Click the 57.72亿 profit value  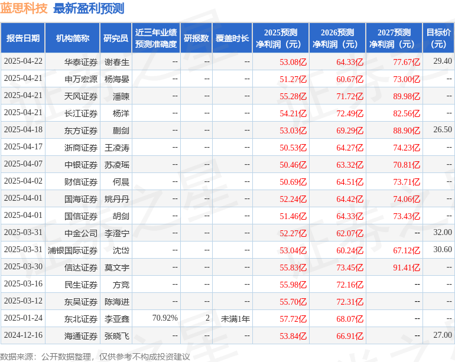293,319
